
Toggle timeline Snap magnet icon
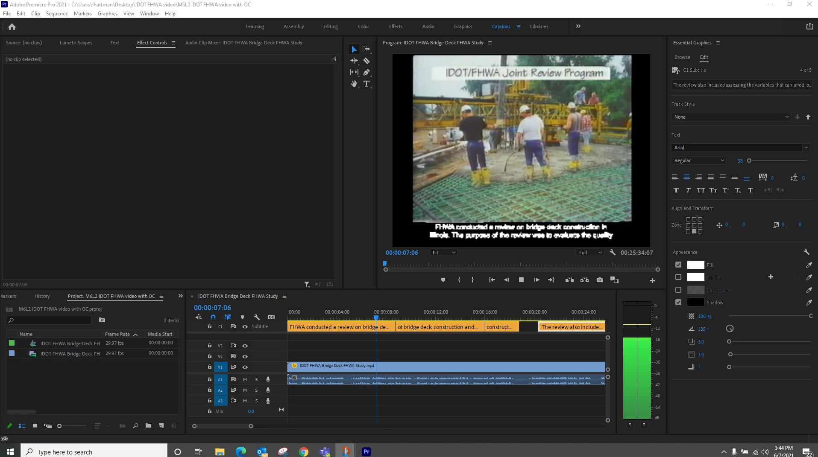pos(213,317)
